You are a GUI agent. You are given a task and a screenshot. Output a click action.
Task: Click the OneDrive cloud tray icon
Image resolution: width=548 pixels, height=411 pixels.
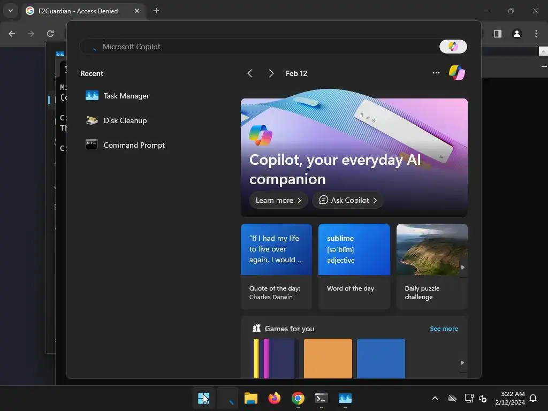[452, 398]
